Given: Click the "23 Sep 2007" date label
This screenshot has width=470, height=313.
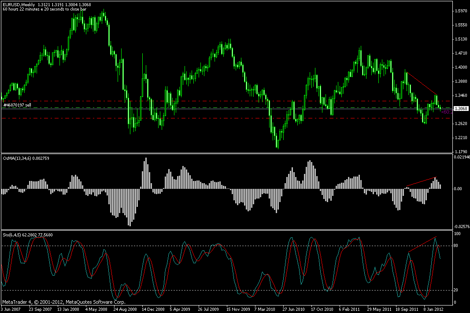Looking at the screenshot, I should coord(41,309).
